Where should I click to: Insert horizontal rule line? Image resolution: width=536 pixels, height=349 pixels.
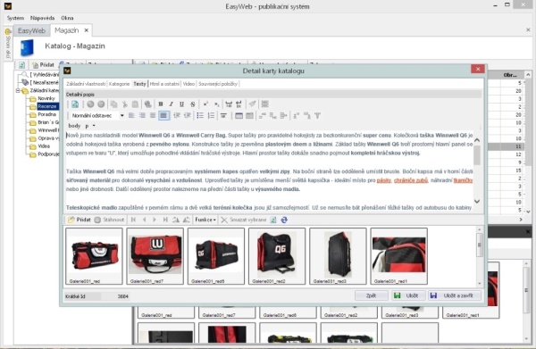click(223, 116)
